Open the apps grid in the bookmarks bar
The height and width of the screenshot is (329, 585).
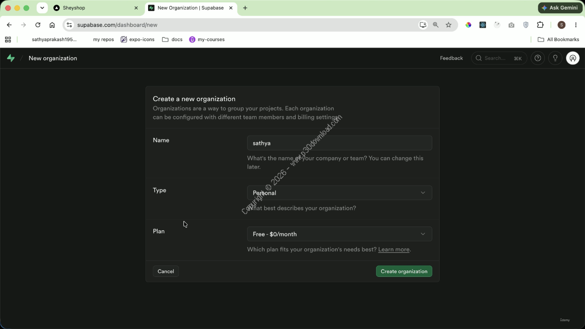pos(8,40)
